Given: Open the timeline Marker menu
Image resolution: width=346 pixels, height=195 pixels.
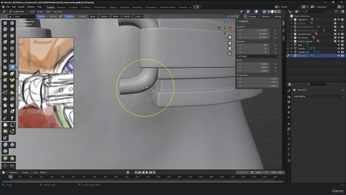Looking at the screenshot, I should coord(43,172).
